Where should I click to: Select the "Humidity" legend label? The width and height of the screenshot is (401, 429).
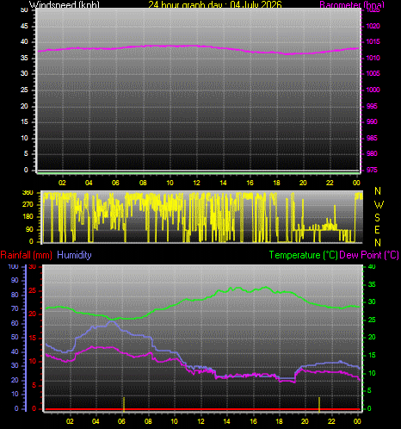[x=74, y=255]
